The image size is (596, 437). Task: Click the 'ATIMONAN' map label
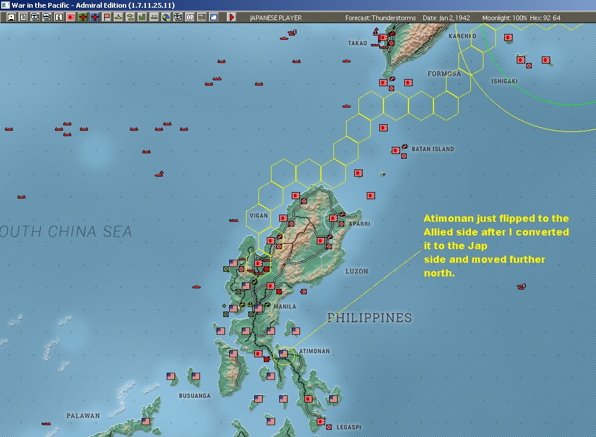(x=314, y=351)
